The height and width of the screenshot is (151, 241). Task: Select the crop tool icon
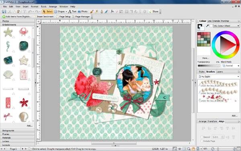click(121, 12)
